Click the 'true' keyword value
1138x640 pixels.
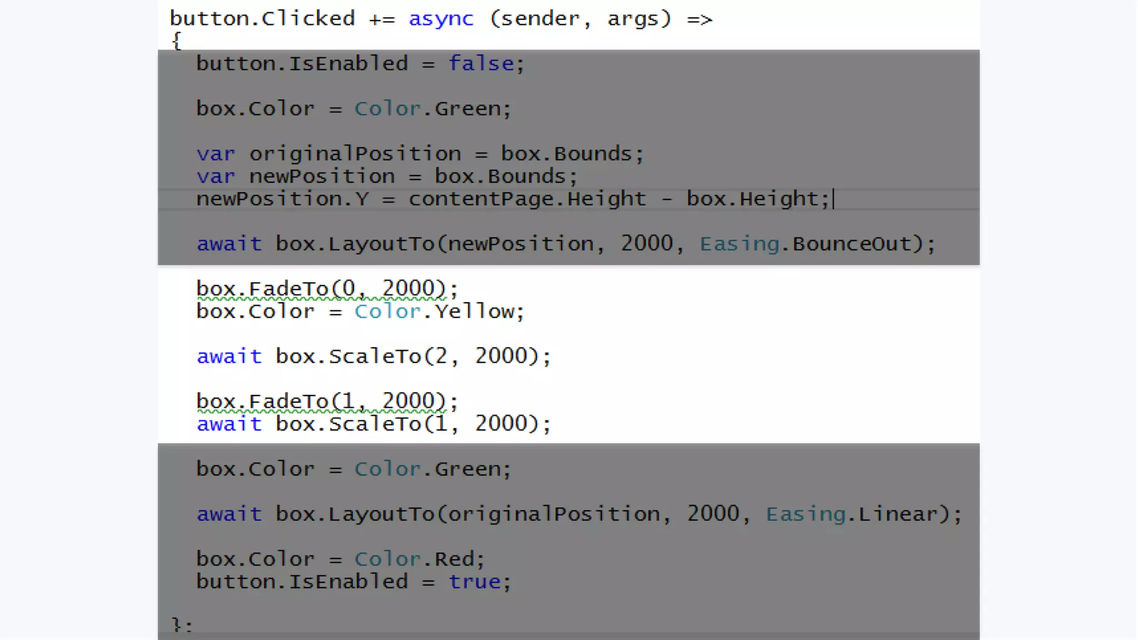pos(475,582)
